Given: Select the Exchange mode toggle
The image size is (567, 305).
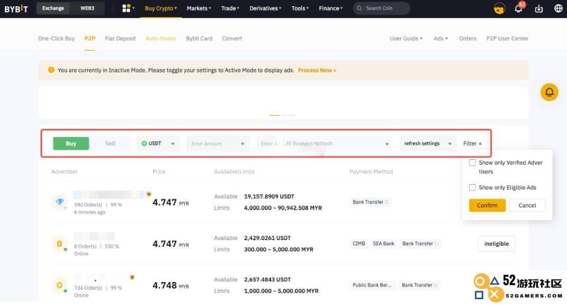Looking at the screenshot, I should pos(53,8).
